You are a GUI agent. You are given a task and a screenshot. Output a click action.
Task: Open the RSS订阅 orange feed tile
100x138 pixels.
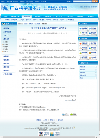[92, 57]
